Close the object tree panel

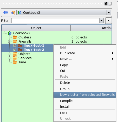pyautogui.click(x=110, y=4)
